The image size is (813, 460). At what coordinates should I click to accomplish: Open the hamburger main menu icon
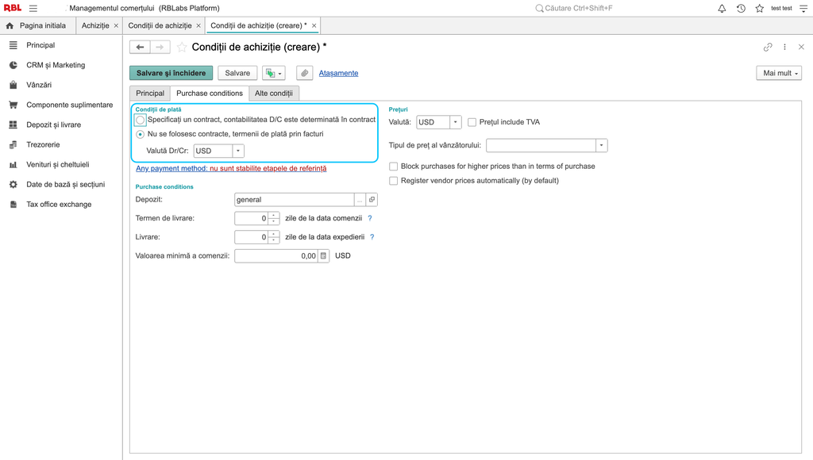coord(33,8)
